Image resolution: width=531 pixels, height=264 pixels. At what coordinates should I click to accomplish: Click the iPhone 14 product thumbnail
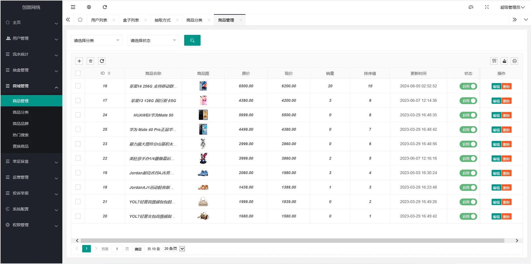point(203,86)
